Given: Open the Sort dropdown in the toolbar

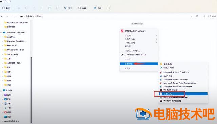Looking at the screenshot, I should click(68, 8).
